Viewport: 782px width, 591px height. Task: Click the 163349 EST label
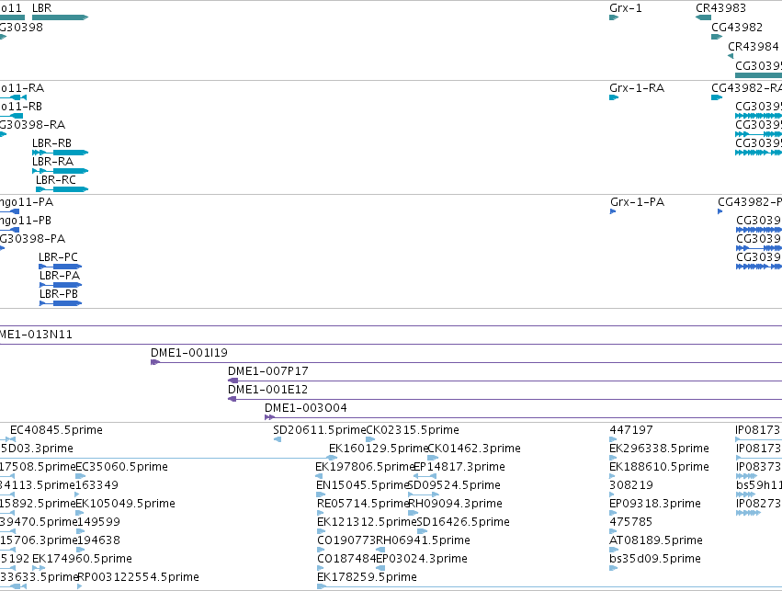96,484
